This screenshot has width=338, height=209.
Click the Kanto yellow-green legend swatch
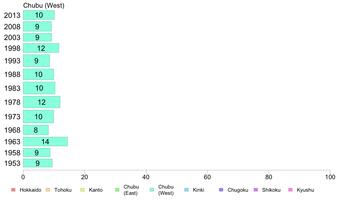click(83, 190)
